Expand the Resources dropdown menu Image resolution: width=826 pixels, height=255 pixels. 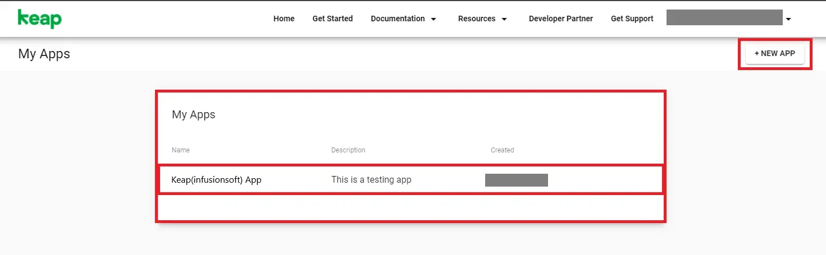point(483,18)
